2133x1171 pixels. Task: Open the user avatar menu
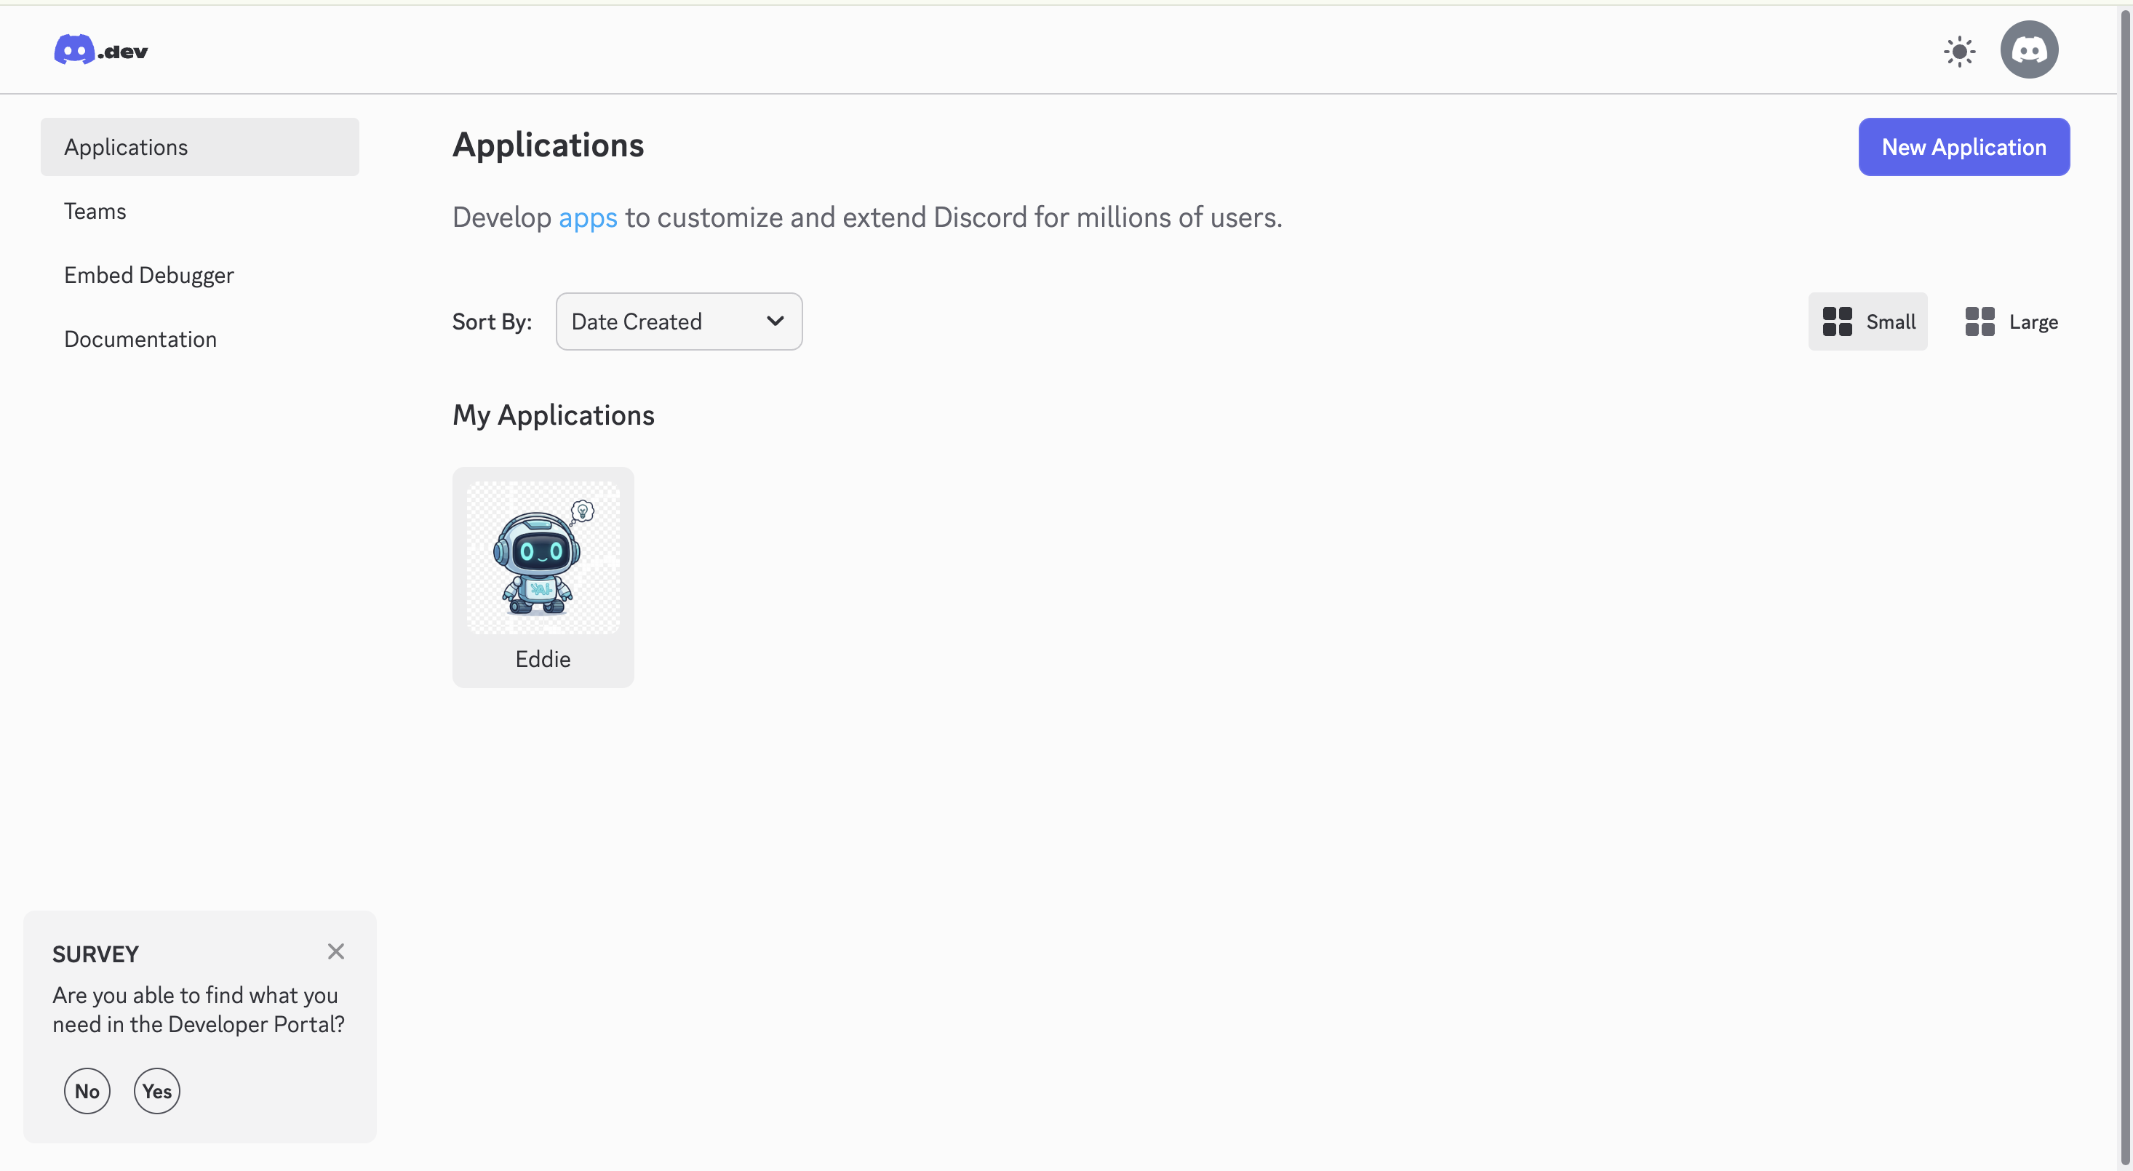coord(2029,49)
